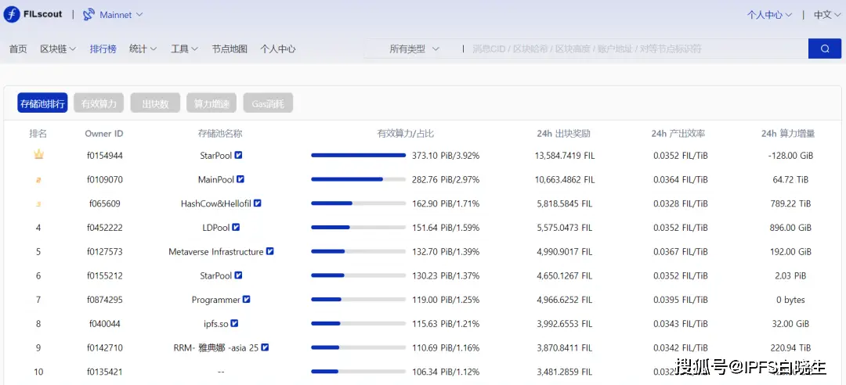Image resolution: width=846 pixels, height=385 pixels.
Task: Open 节点地图 in navigation bar
Action: click(230, 49)
